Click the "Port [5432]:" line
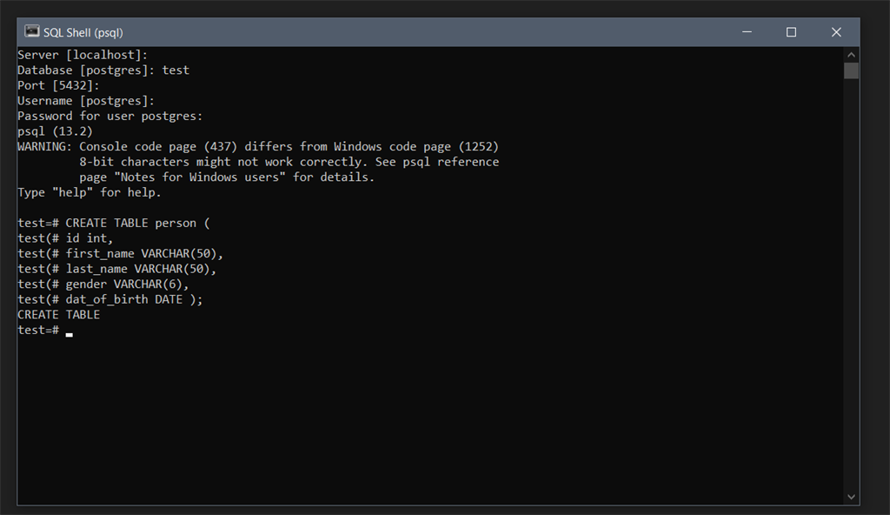The image size is (890, 515). click(58, 85)
